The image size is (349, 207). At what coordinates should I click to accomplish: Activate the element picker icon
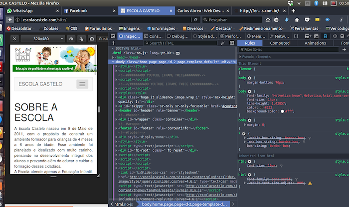[113, 36]
